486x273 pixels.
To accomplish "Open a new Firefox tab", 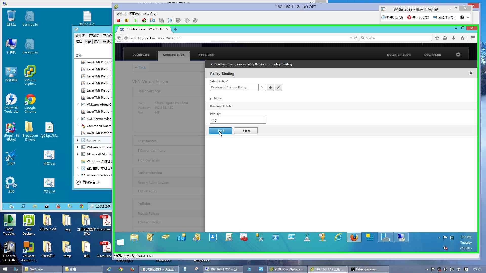I will point(175,29).
